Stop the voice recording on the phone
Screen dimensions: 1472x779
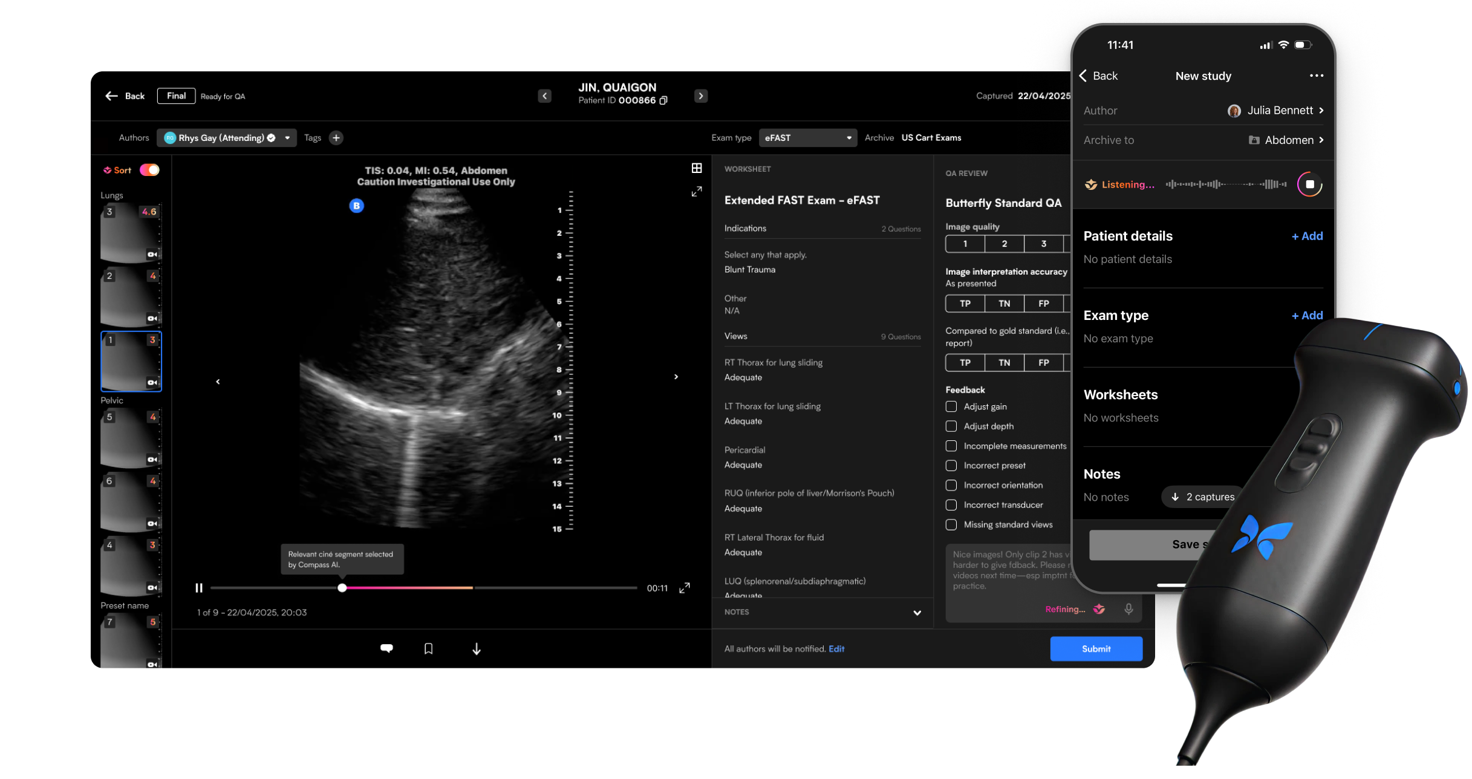pos(1309,184)
